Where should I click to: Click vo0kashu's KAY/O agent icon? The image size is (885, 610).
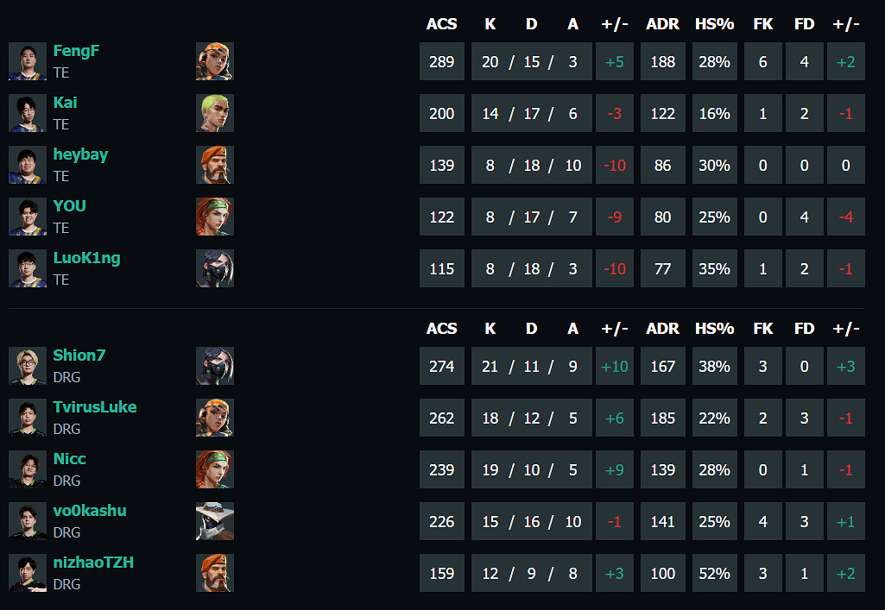(214, 521)
